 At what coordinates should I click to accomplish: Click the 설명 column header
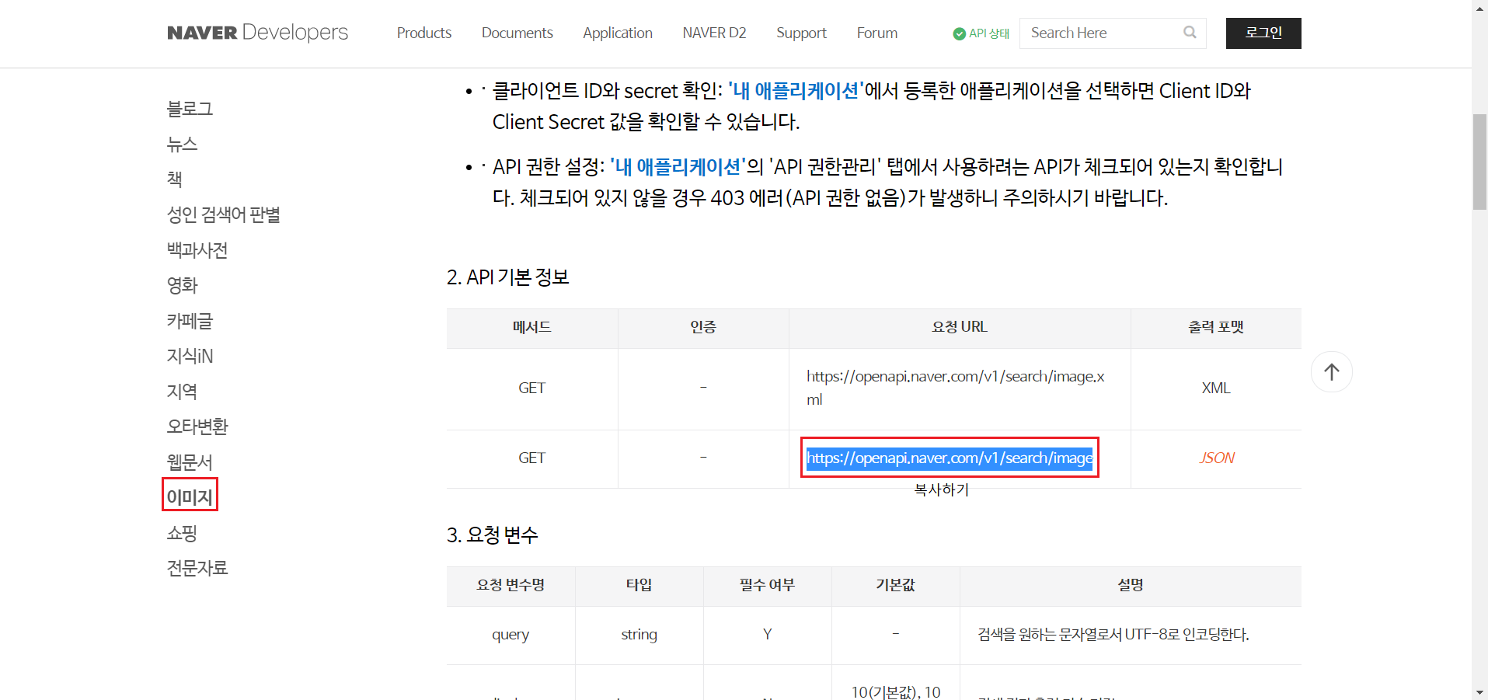tap(1131, 585)
